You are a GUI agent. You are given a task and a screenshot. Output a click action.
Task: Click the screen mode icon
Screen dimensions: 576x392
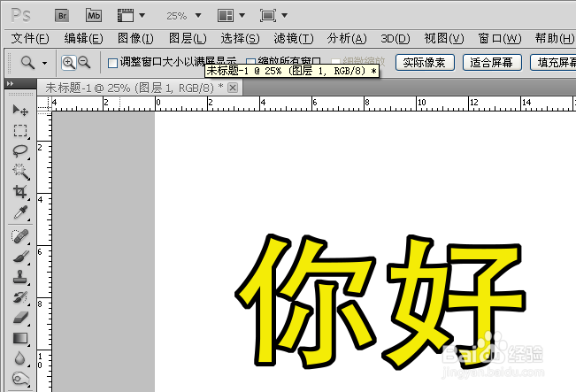click(268, 15)
